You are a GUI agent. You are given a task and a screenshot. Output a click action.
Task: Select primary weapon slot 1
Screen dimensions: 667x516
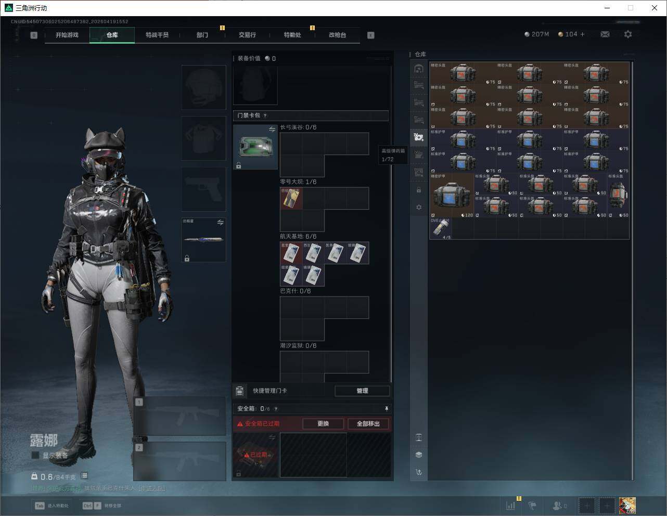pyautogui.click(x=179, y=416)
